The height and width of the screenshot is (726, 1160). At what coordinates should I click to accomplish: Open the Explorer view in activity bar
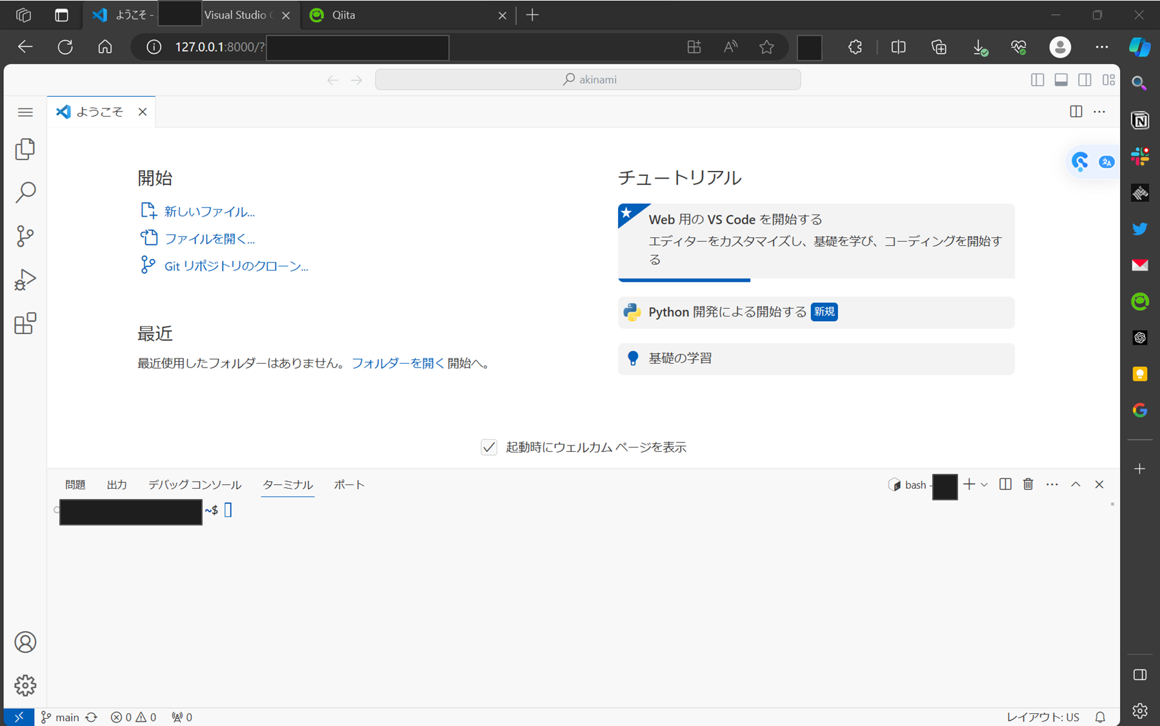[x=25, y=149]
